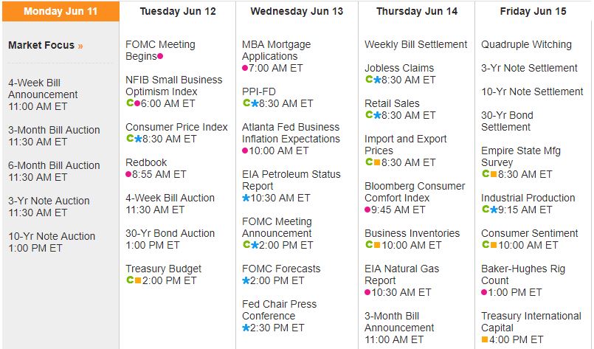This screenshot has width=594, height=349.
Task: Click the pink dot beside Baker-Hughes Rig Count time
Action: [x=485, y=292]
